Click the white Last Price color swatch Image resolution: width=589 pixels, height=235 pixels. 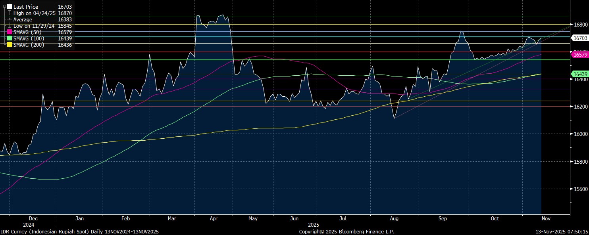coord(10,7)
